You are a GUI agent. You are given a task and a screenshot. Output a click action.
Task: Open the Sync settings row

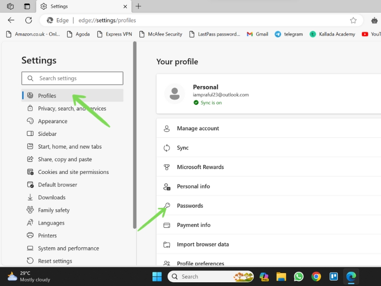[x=269, y=148]
